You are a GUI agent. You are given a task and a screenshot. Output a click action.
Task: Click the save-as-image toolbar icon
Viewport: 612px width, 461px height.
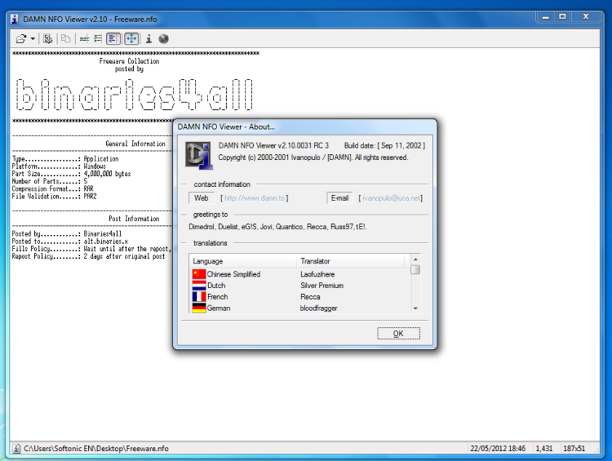(x=47, y=38)
